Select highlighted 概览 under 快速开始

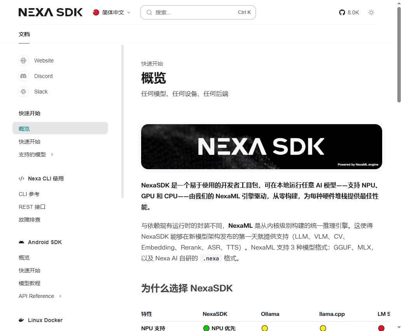click(60, 128)
